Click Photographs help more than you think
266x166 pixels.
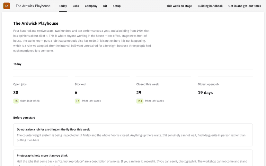tap(42, 155)
